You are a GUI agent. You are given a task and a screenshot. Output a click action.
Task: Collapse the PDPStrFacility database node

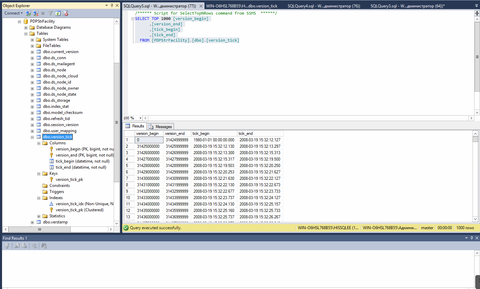pos(19,21)
